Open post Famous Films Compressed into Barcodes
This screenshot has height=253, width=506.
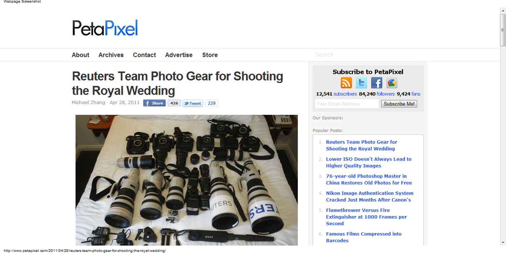[x=364, y=237]
